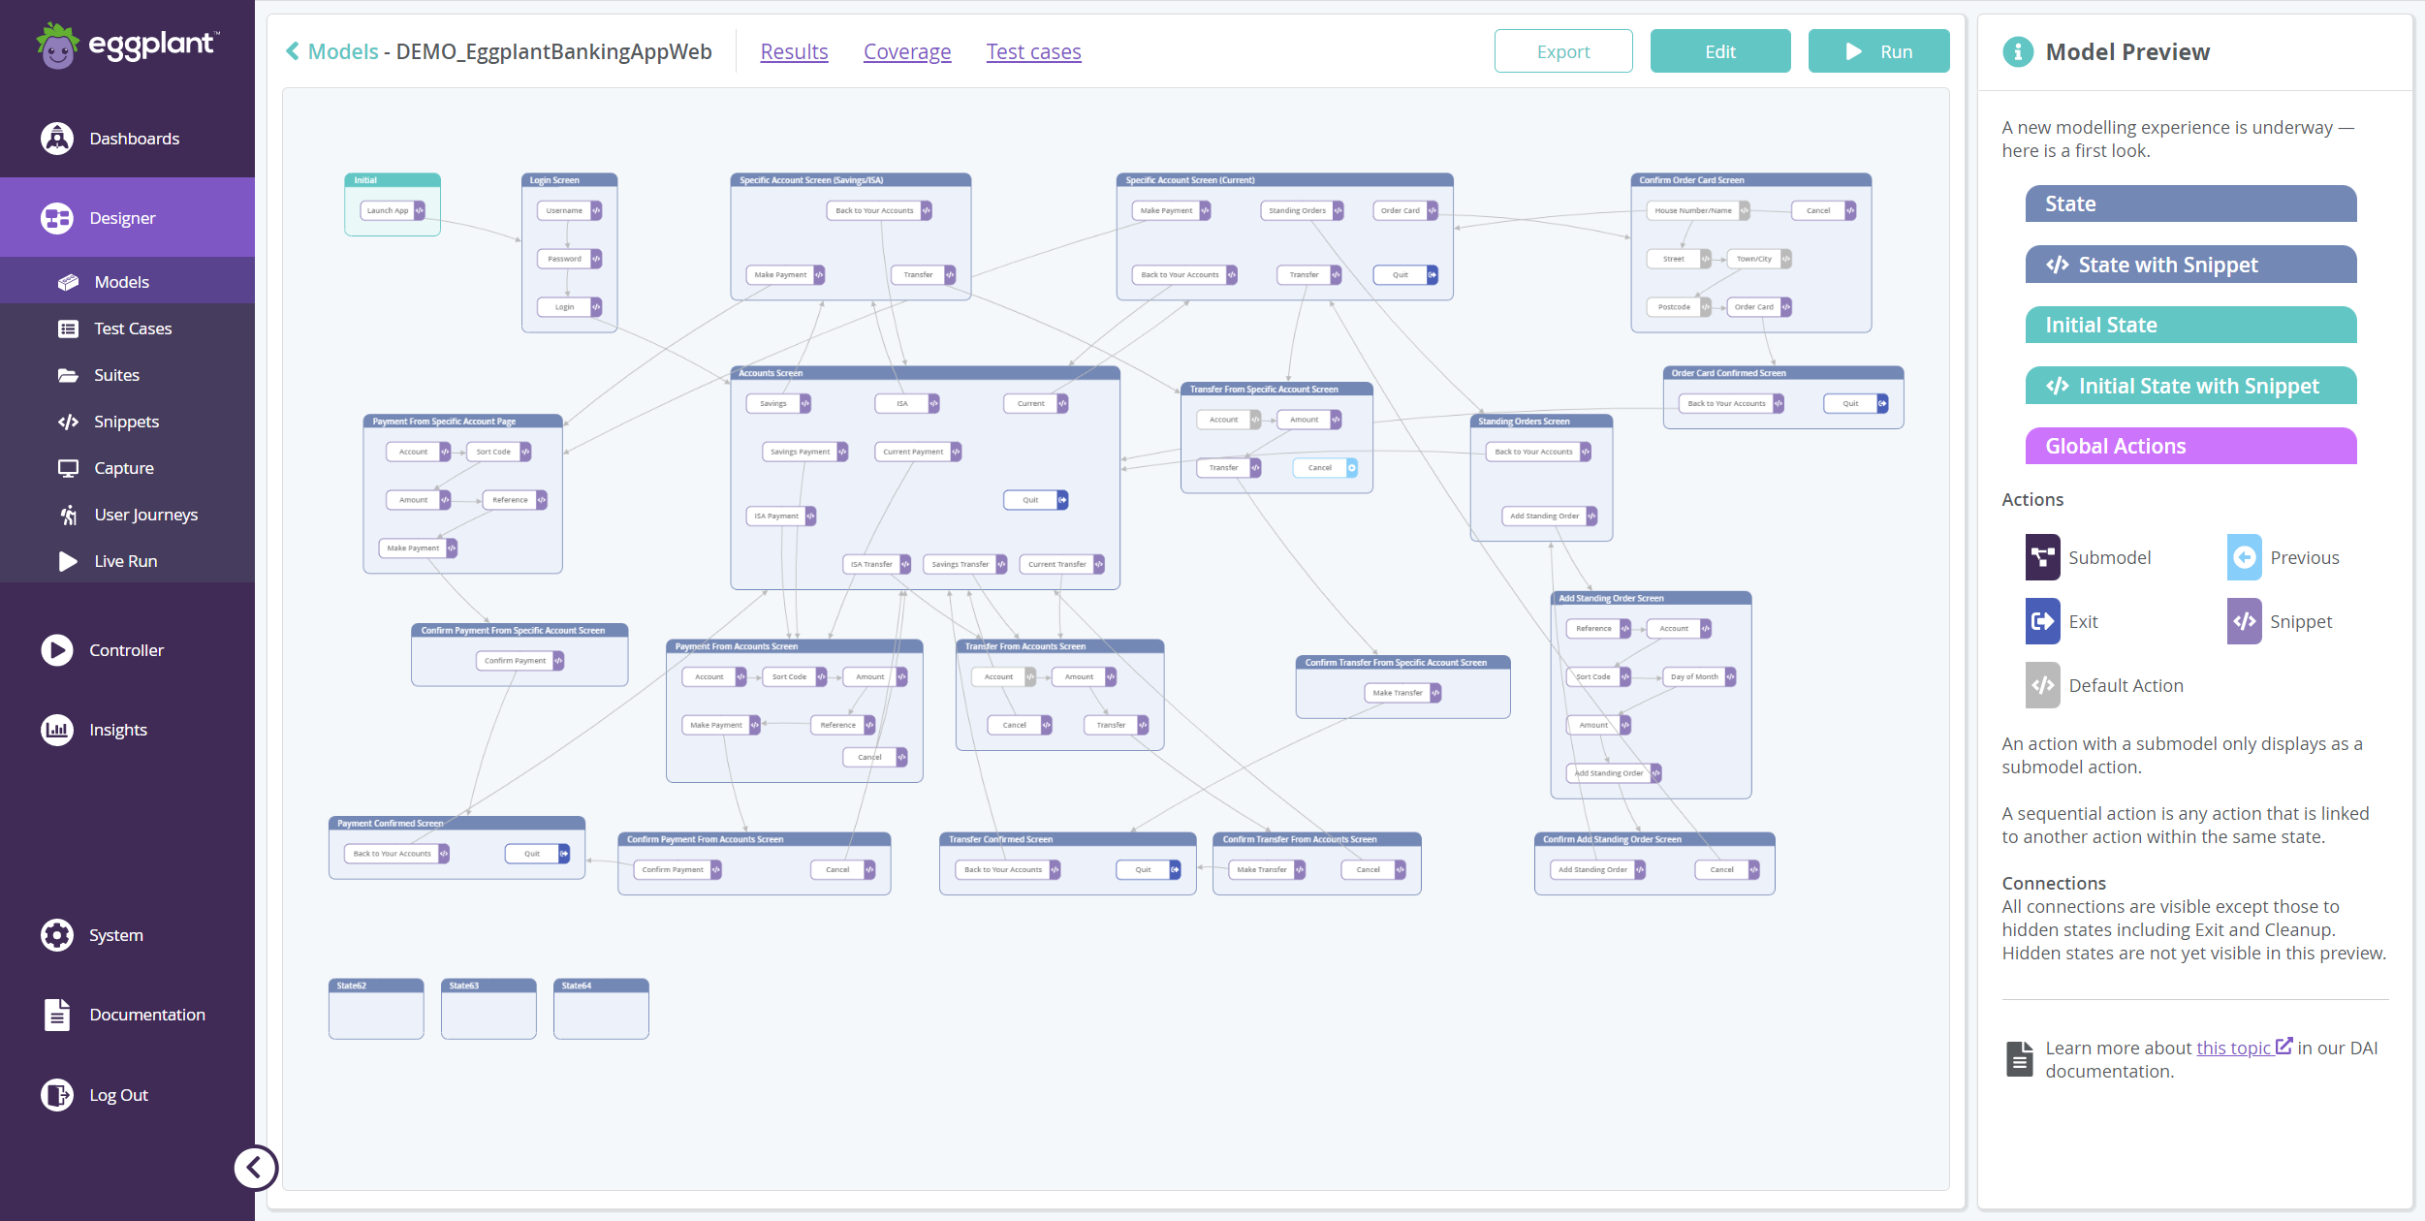The height and width of the screenshot is (1221, 2425).
Task: Select the State62 empty state box
Action: 376,1009
